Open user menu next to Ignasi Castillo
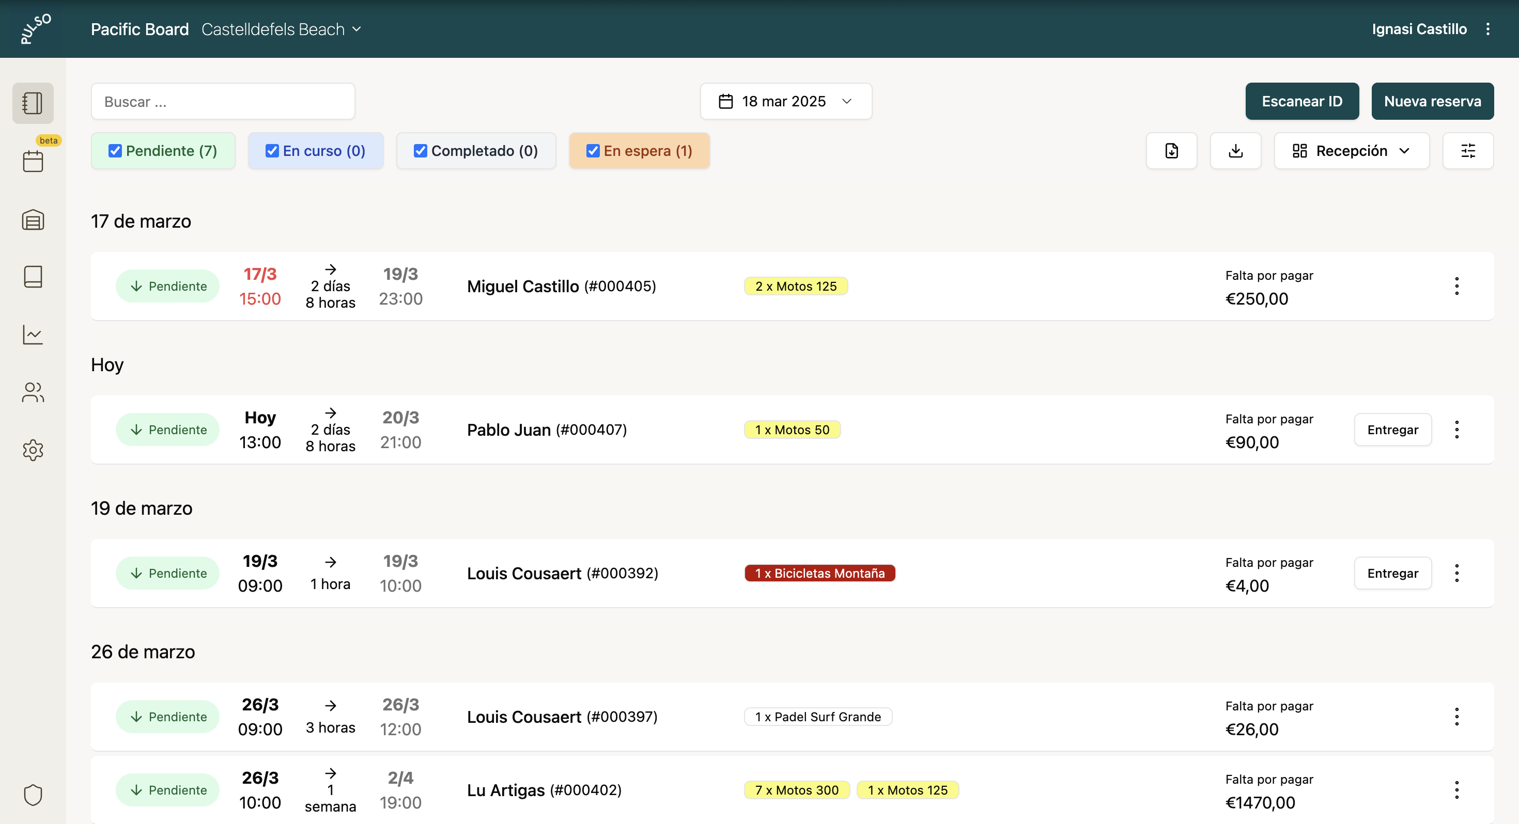Image resolution: width=1519 pixels, height=824 pixels. (1488, 29)
